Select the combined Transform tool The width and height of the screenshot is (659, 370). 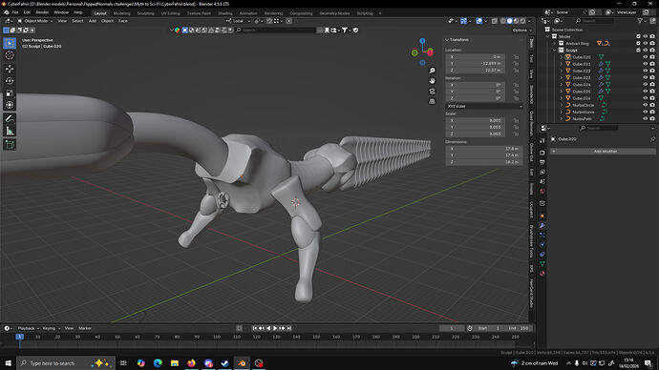(10, 105)
